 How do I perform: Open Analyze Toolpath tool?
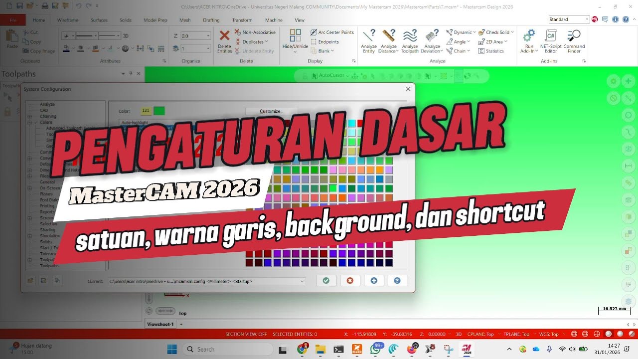pos(410,41)
